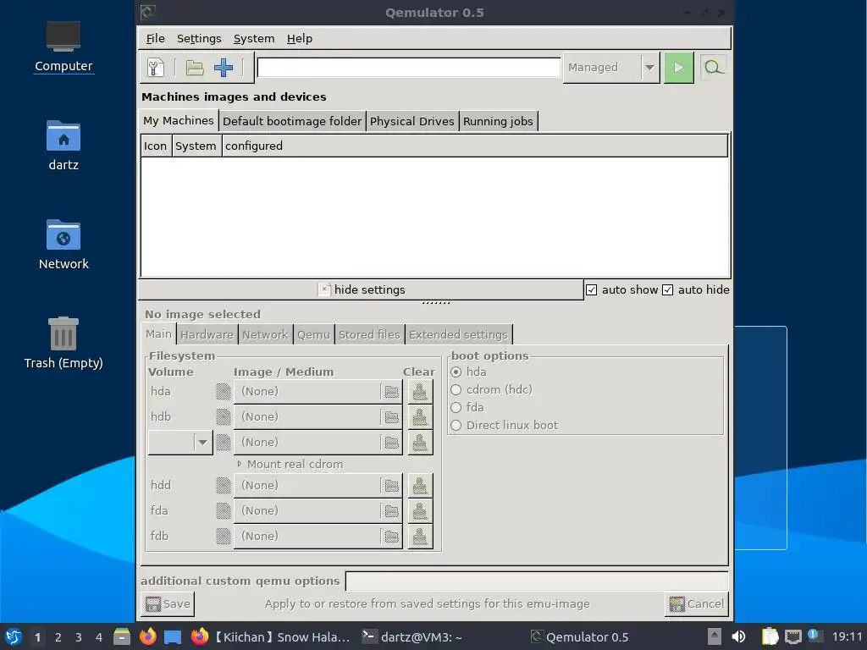Clear the fda image entry
The image size is (867, 650).
coord(420,510)
